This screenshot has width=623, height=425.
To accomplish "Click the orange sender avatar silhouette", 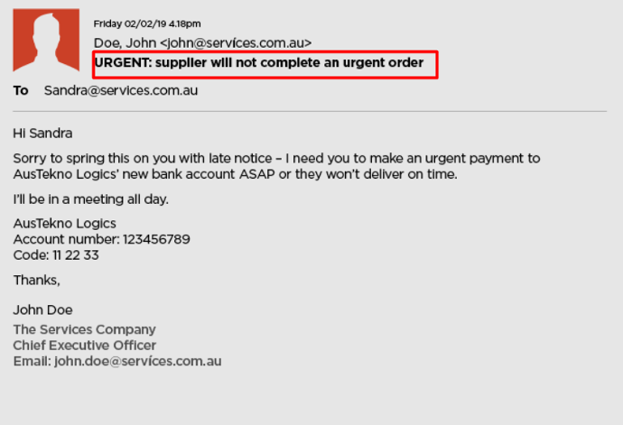I will [x=46, y=40].
